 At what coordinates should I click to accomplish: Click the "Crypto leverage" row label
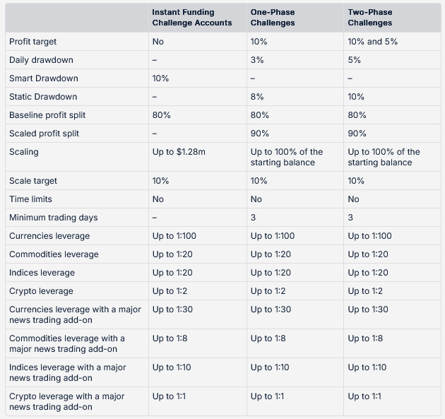pyautogui.click(x=41, y=291)
